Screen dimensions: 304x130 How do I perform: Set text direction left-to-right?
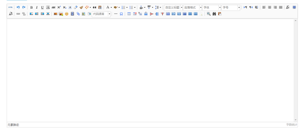(245, 7)
